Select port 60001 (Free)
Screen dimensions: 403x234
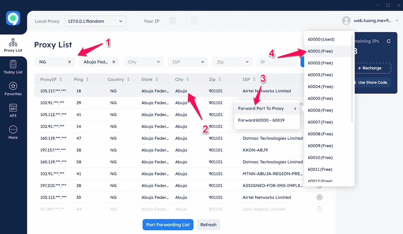point(327,51)
